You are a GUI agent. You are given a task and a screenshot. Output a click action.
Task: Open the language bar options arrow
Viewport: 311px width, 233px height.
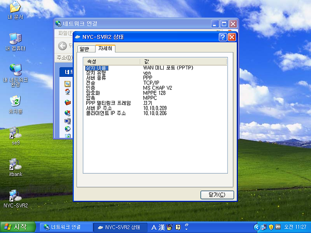[x=187, y=229]
